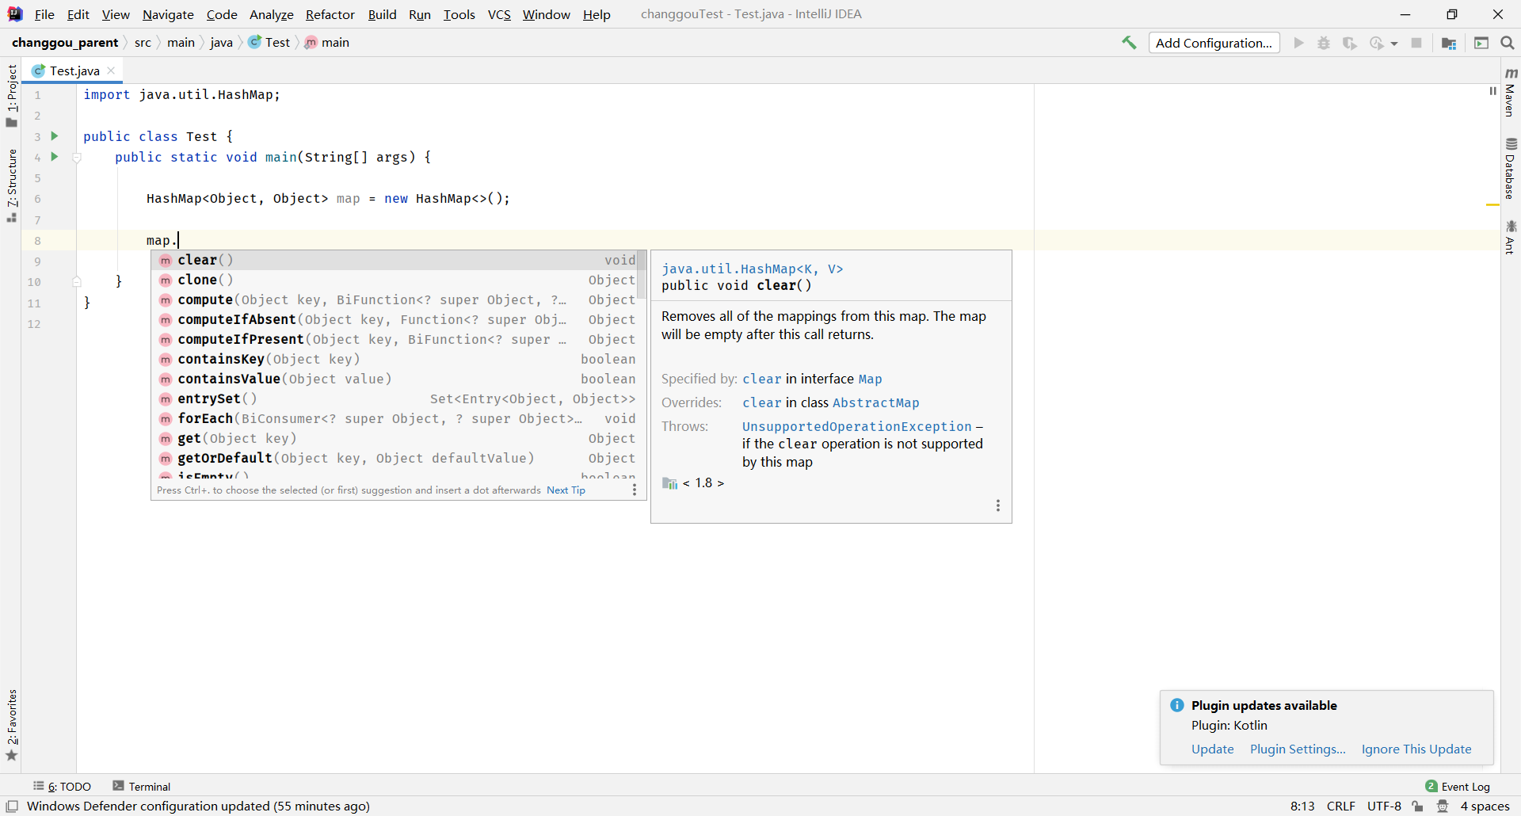The width and height of the screenshot is (1521, 816).
Task: Click the fold end marker on line 10
Action: 77,281
